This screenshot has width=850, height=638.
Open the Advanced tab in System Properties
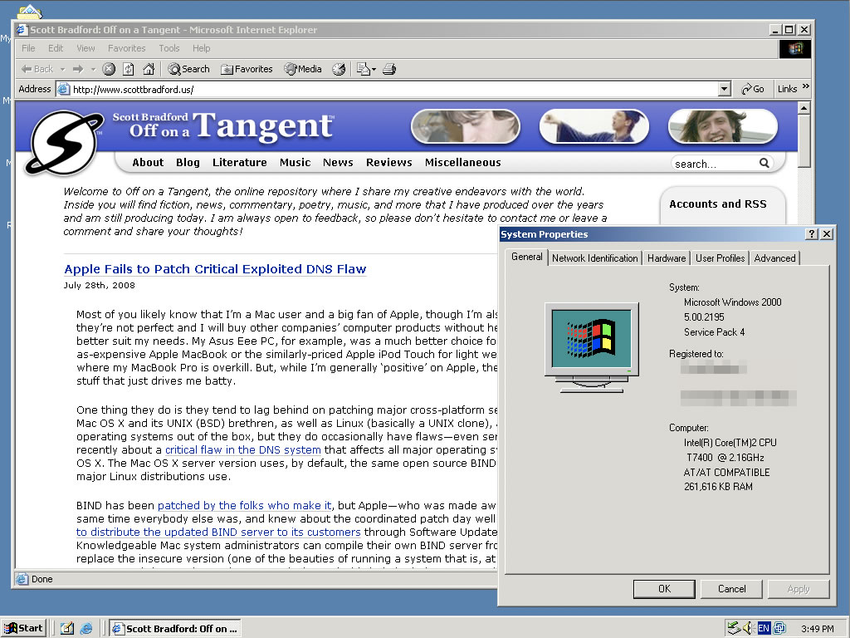774,258
